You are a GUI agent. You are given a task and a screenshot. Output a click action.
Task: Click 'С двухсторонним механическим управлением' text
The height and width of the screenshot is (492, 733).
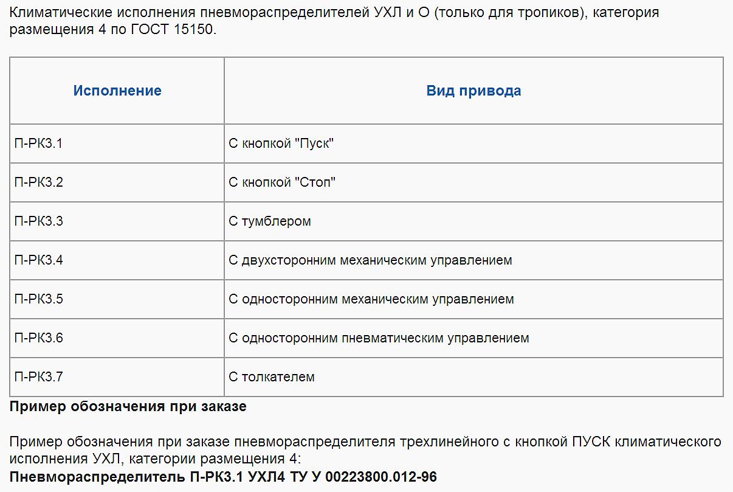coord(370,260)
